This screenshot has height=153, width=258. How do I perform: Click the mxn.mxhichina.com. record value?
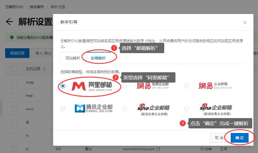141,149
